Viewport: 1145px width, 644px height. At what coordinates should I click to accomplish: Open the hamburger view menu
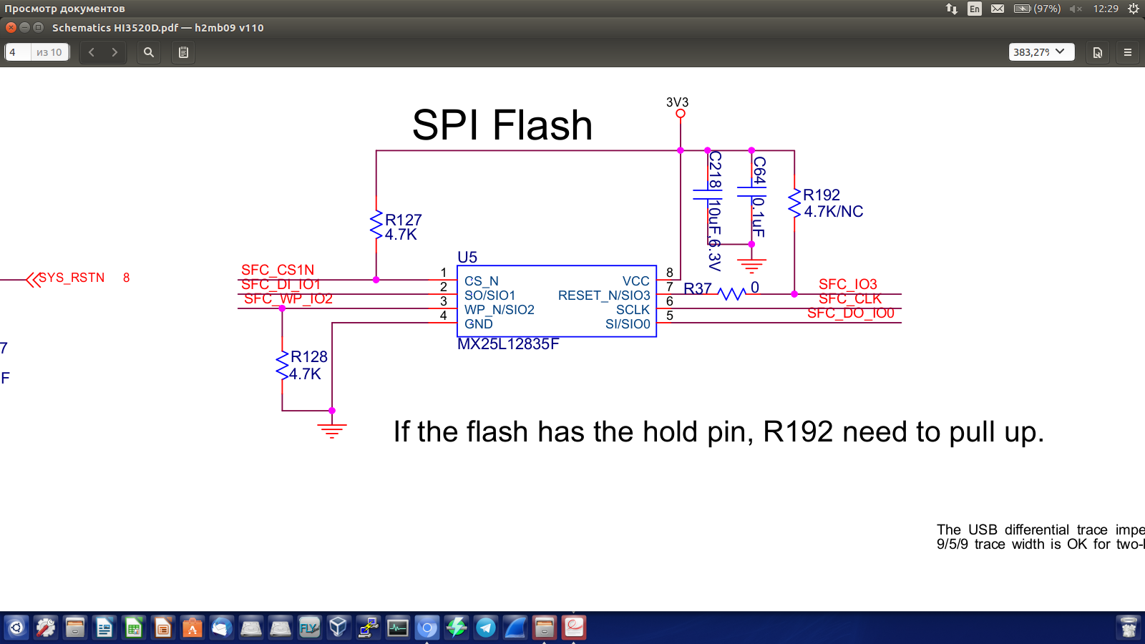pos(1128,52)
